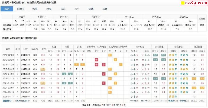This screenshot has height=108, width=208.
Task: Open the 号码 analysis tab
Action: pos(63,9)
